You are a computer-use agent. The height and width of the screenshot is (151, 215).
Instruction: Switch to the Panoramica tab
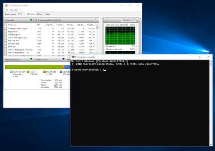11,14
